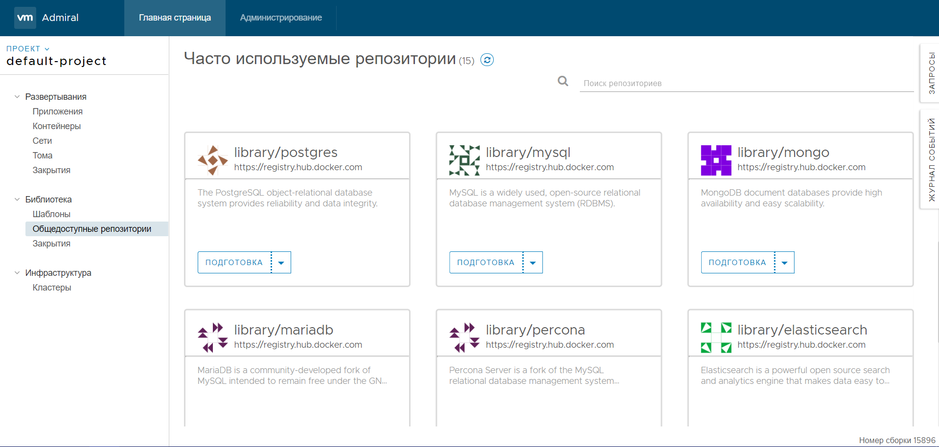
Task: Click the library/percona title
Action: [x=535, y=330]
